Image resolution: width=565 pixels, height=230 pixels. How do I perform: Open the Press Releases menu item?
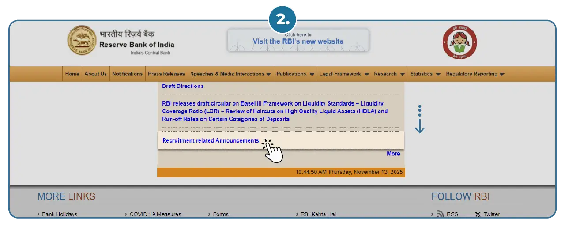166,74
